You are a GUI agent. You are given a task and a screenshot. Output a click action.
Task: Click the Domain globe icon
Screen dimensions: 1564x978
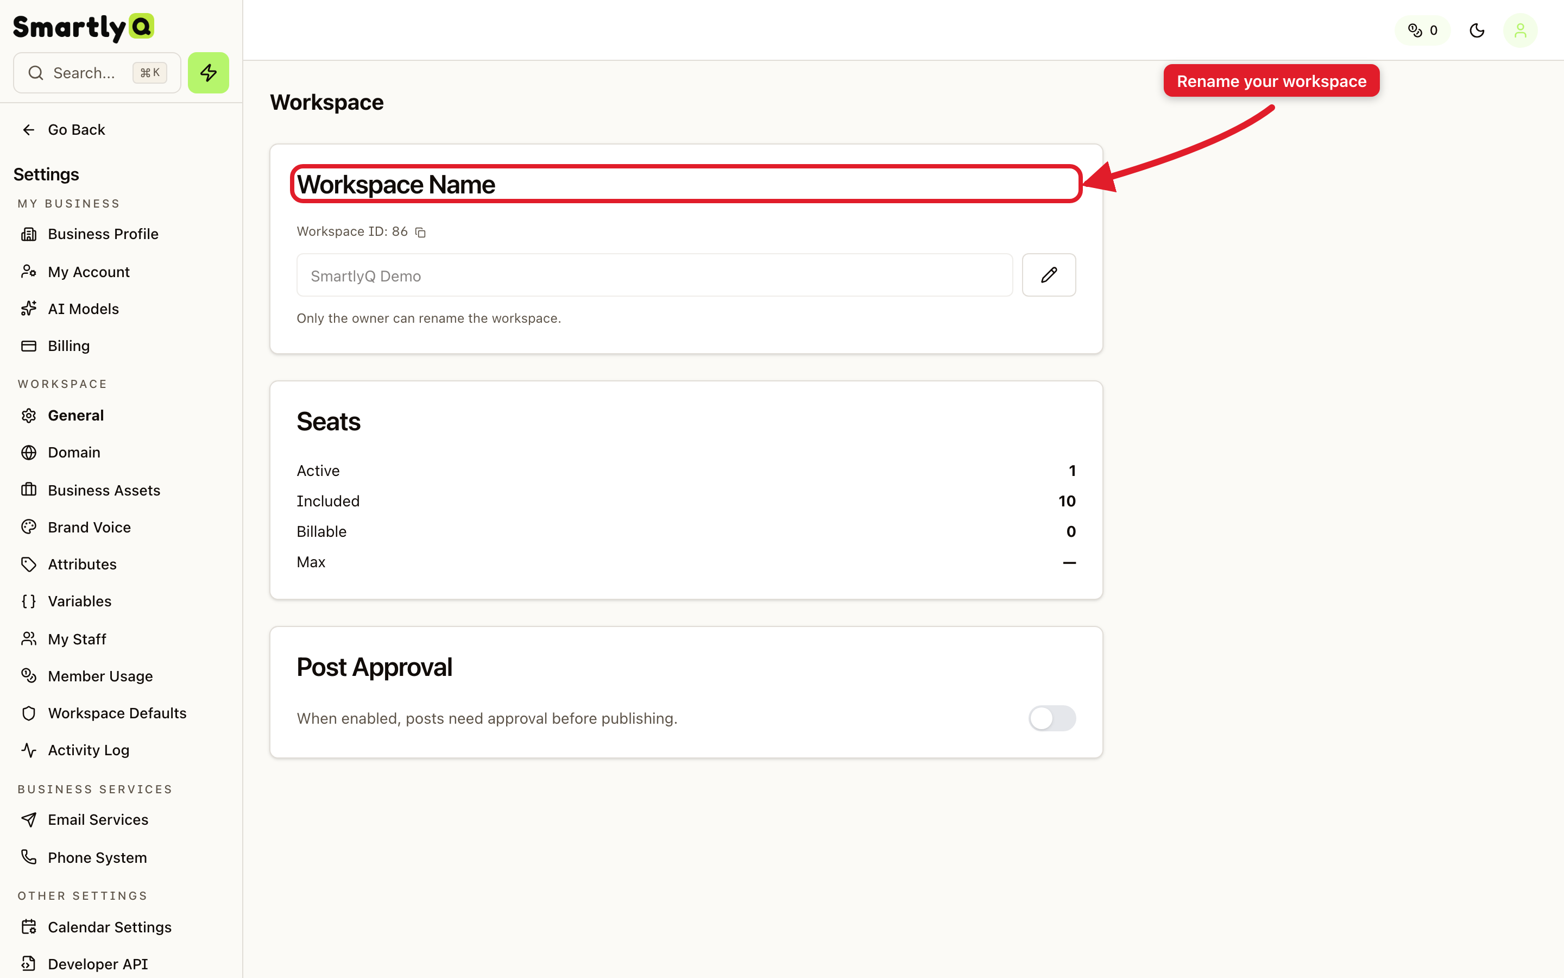[x=28, y=452]
